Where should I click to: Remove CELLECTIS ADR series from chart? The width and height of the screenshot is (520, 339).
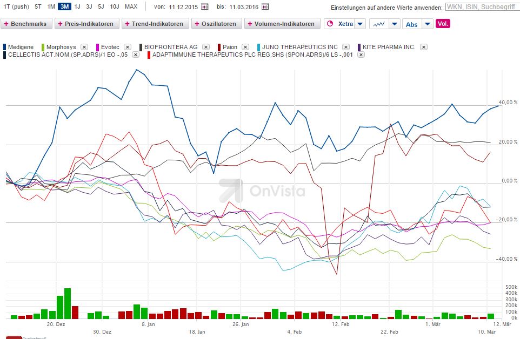(136, 55)
